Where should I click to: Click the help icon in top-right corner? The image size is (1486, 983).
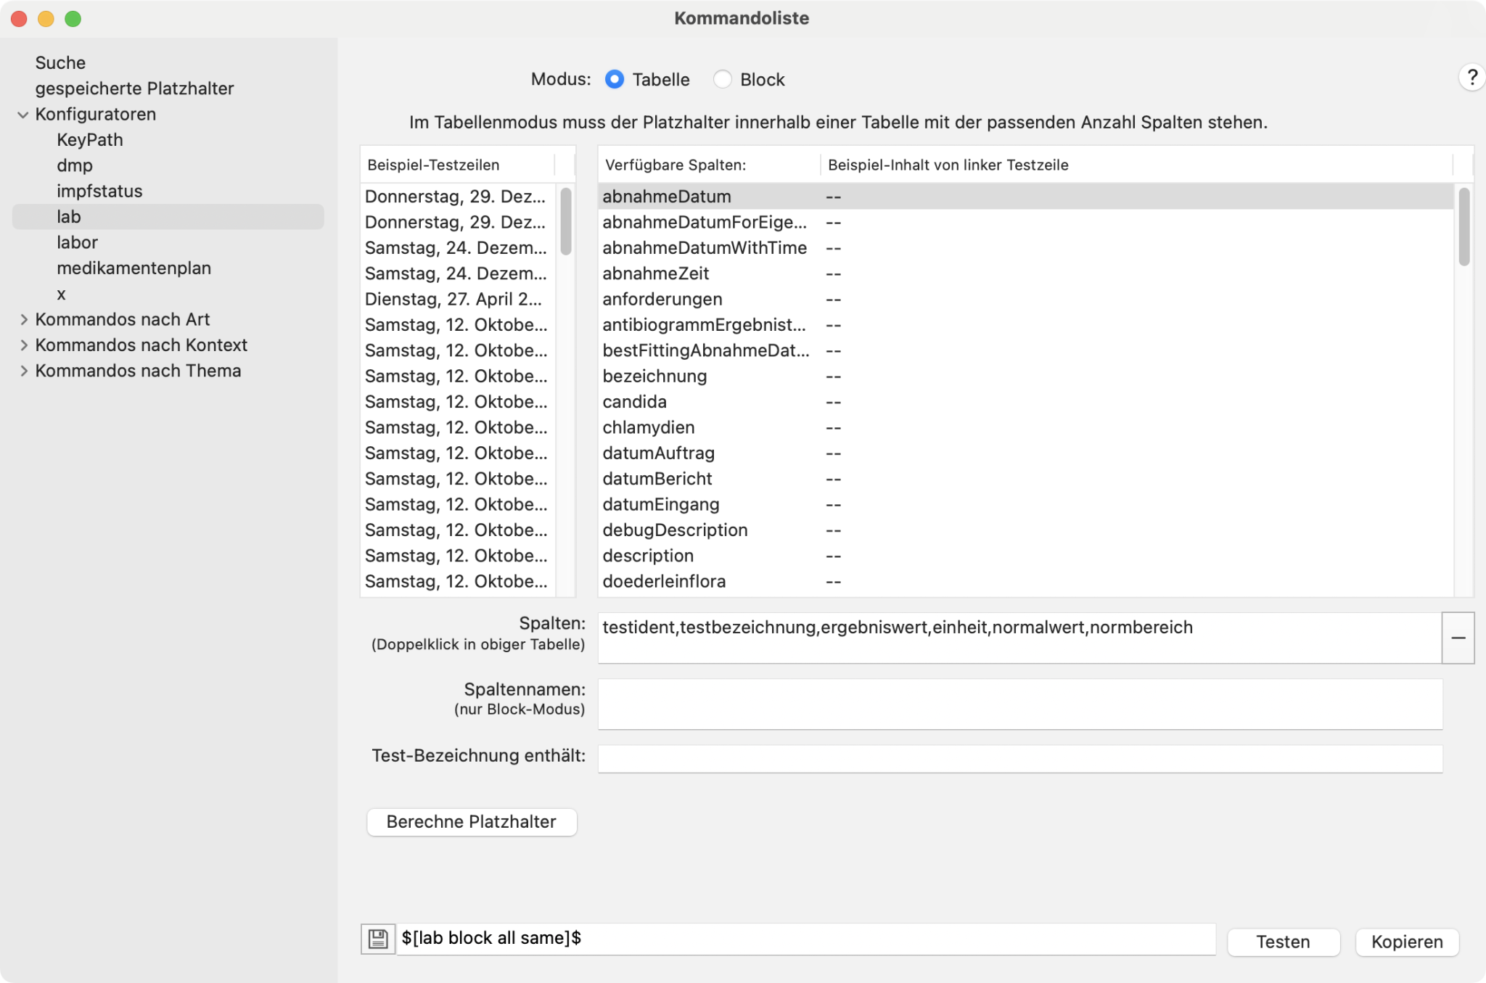1471,78
